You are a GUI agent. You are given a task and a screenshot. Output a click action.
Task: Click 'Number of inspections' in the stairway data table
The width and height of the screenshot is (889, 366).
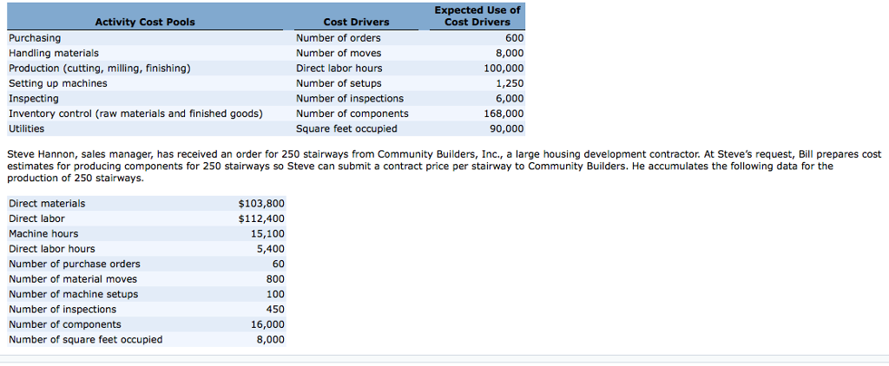63,310
